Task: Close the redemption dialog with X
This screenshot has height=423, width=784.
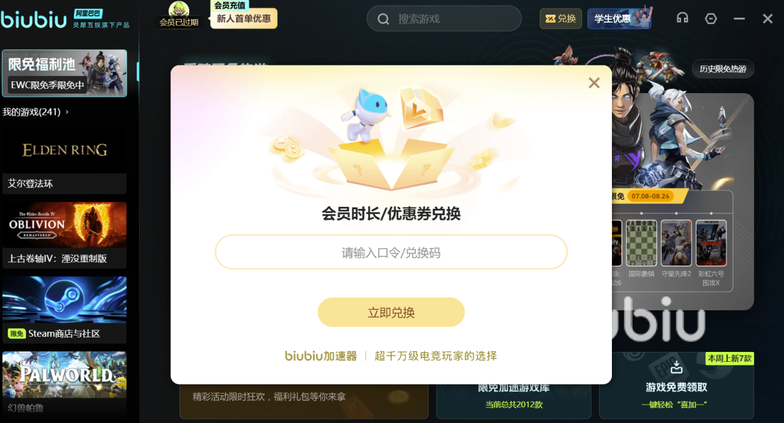Action: (594, 83)
